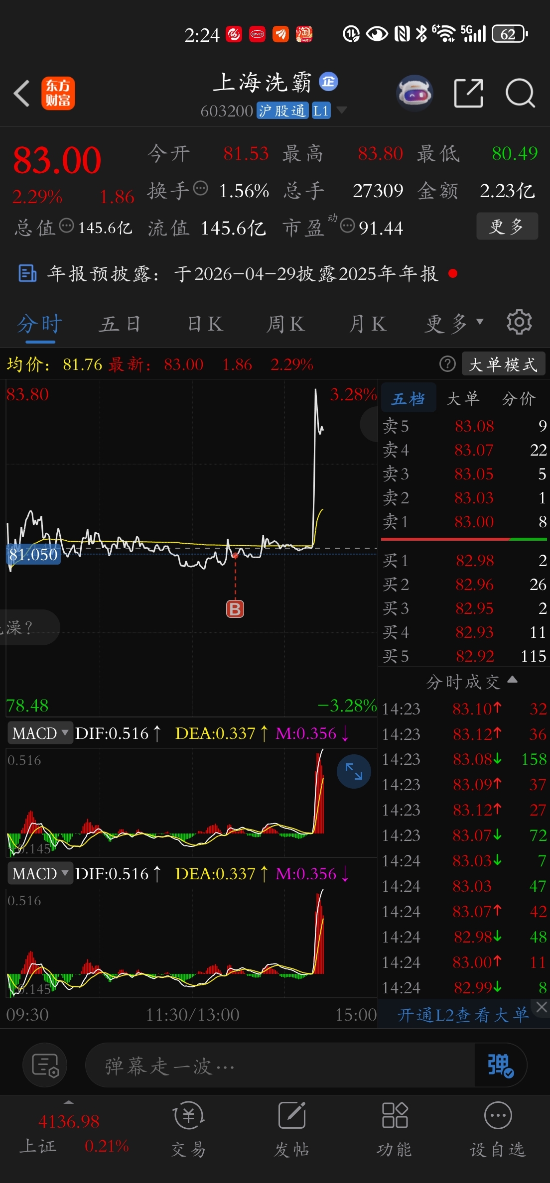550x1183 pixels.
Task: Go back with the left arrow
Action: click(22, 93)
